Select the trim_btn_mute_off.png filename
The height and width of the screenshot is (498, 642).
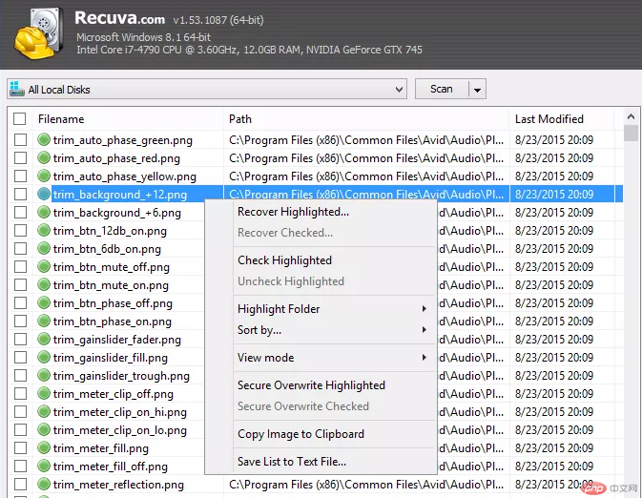click(x=112, y=267)
